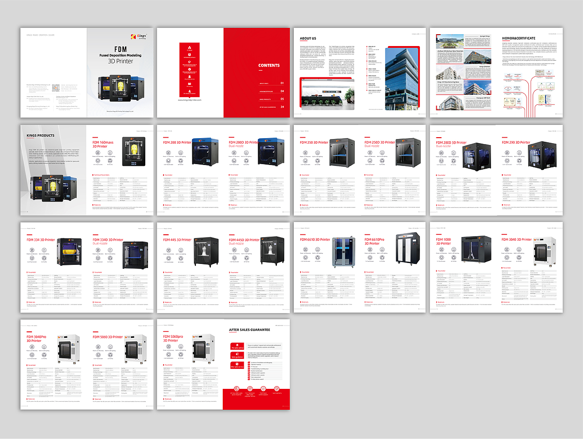Viewport: 583px width, 439px height.
Task: Click the 'FDM 290 3D Printer' title
Action: (x=516, y=142)
